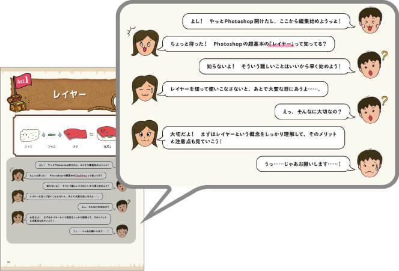399x271 pixels.
Task: Click the red Act 1 flag
Action: tap(23, 81)
